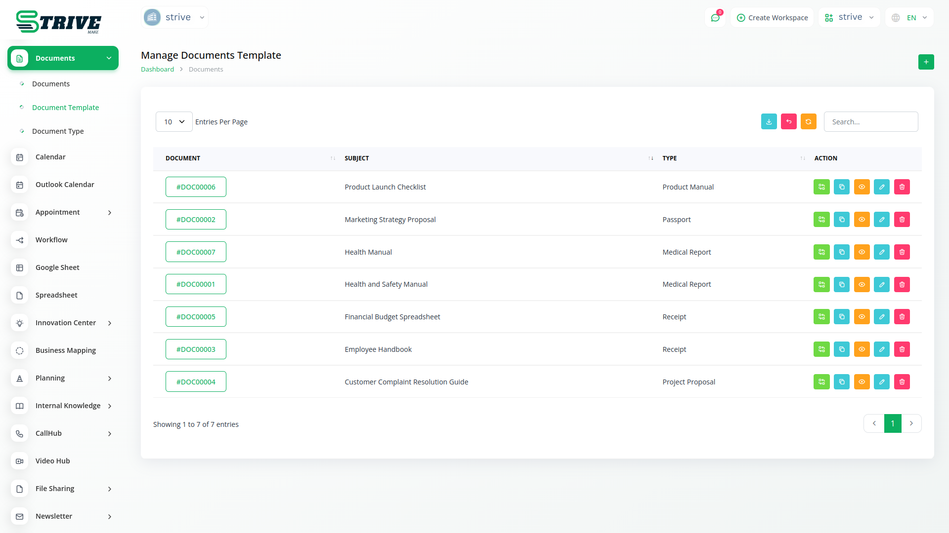Click the pink undo arrow toolbar icon
This screenshot has height=533, width=949.
(788, 121)
